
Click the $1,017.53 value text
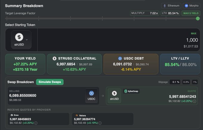click(x=191, y=47)
